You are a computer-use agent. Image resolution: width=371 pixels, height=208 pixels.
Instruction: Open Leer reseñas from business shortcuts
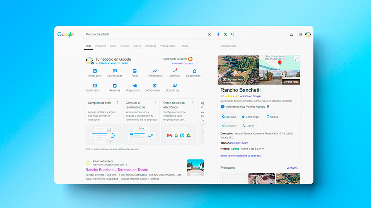tap(115, 71)
